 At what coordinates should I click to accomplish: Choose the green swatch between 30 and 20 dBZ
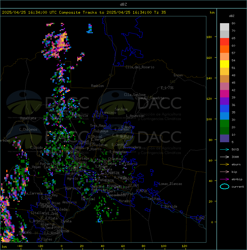point(224,124)
